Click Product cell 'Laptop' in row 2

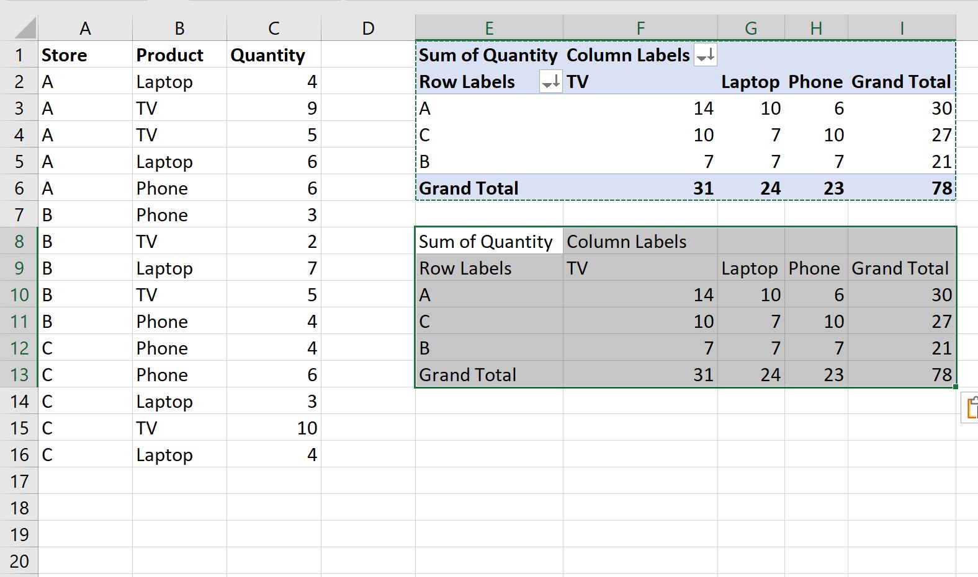click(179, 82)
